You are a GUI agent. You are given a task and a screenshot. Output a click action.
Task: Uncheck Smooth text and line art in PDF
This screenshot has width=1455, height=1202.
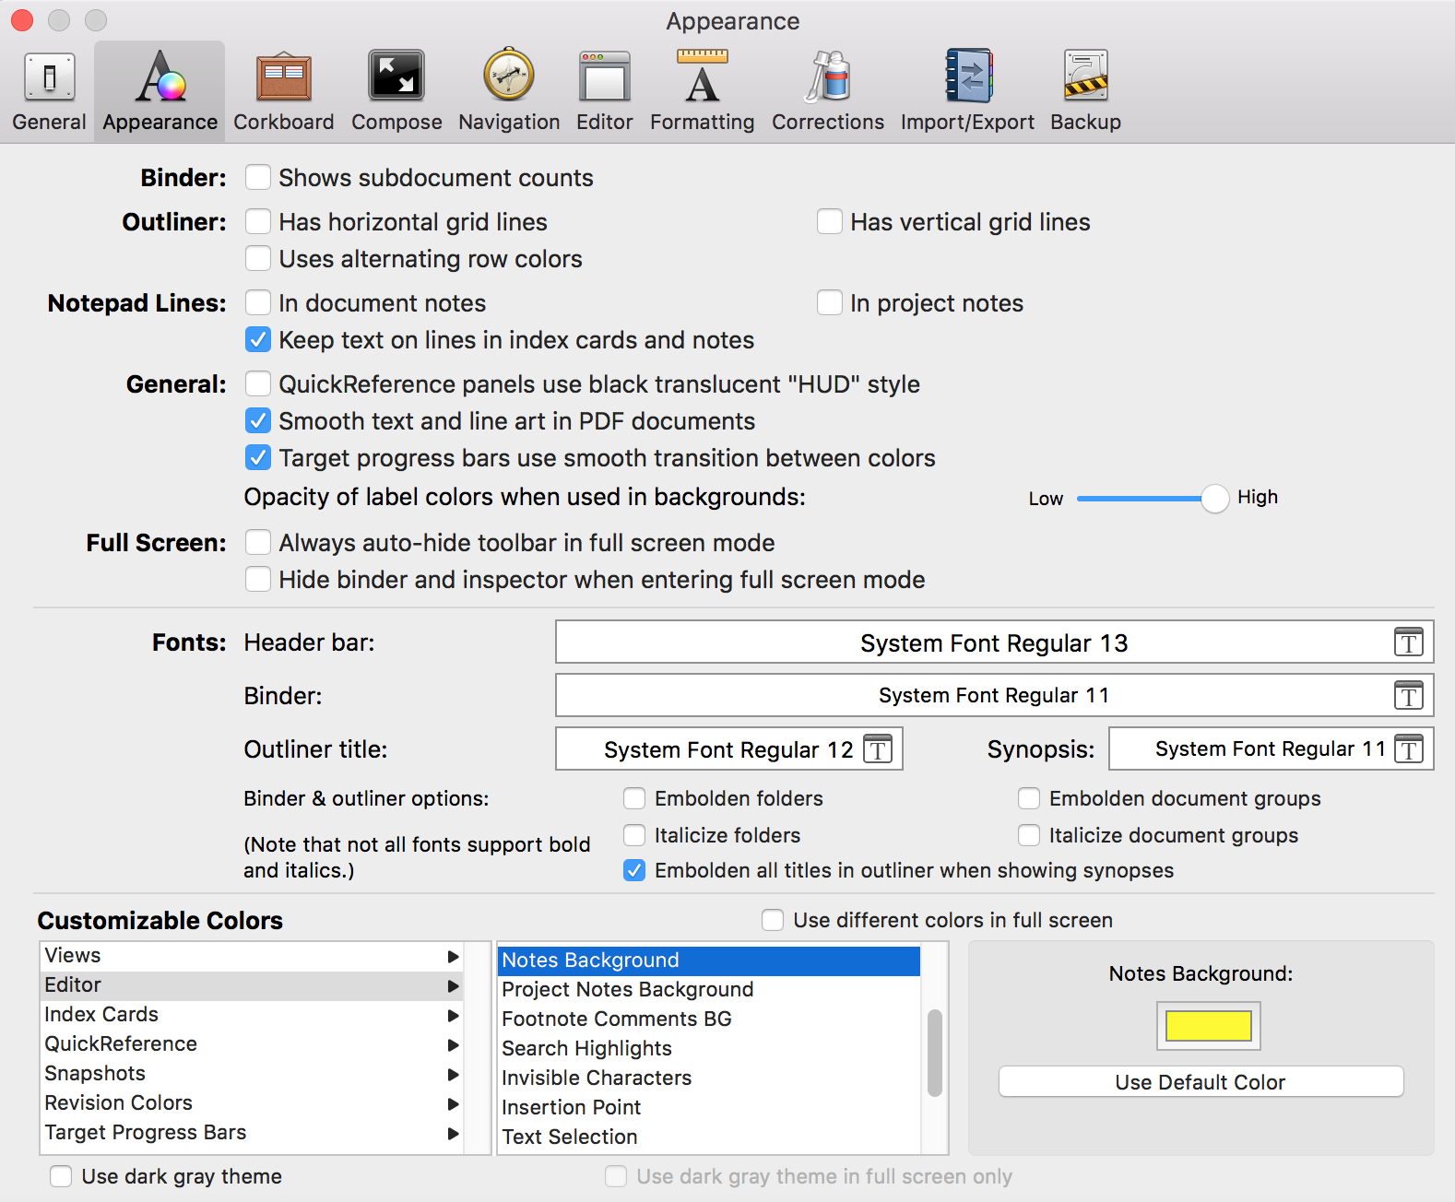(x=258, y=421)
